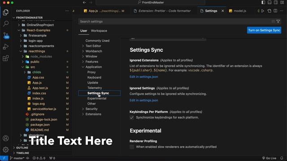Open editor more actions ellipsis
The height and width of the screenshot is (161, 287).
pyautogui.click(x=282, y=11)
